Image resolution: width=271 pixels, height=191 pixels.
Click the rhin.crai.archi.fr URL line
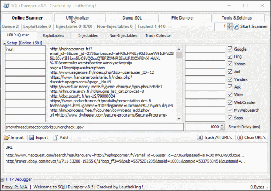(97, 91)
